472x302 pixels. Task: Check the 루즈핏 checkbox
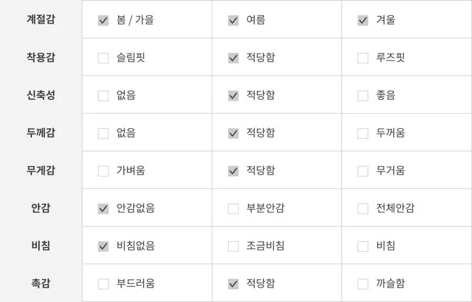pos(363,58)
